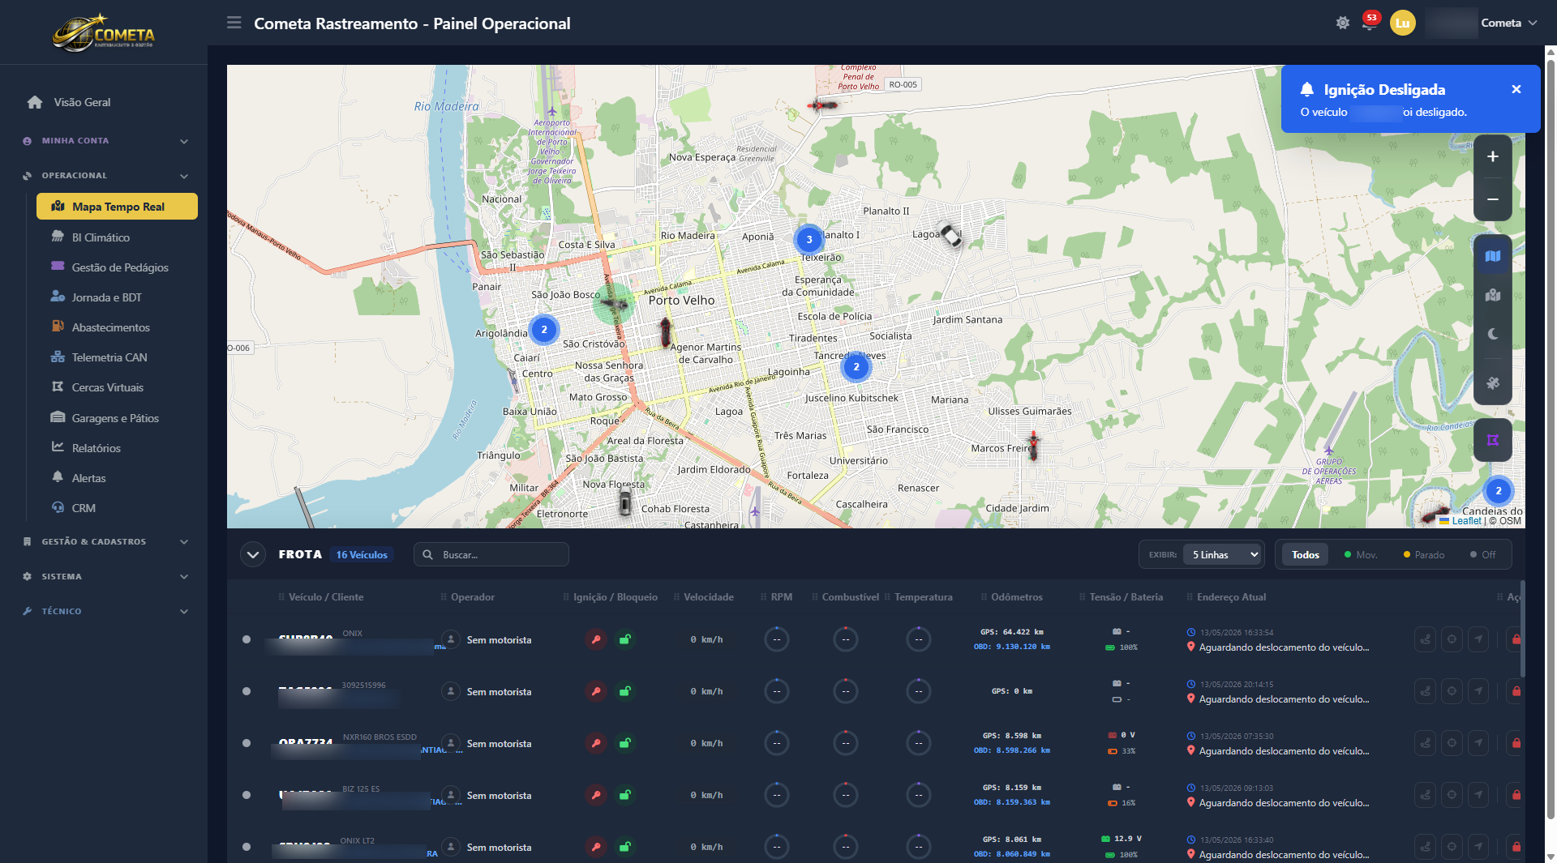This screenshot has height=863, width=1557.
Task: Open Telemetria CAN menu item
Action: click(117, 357)
